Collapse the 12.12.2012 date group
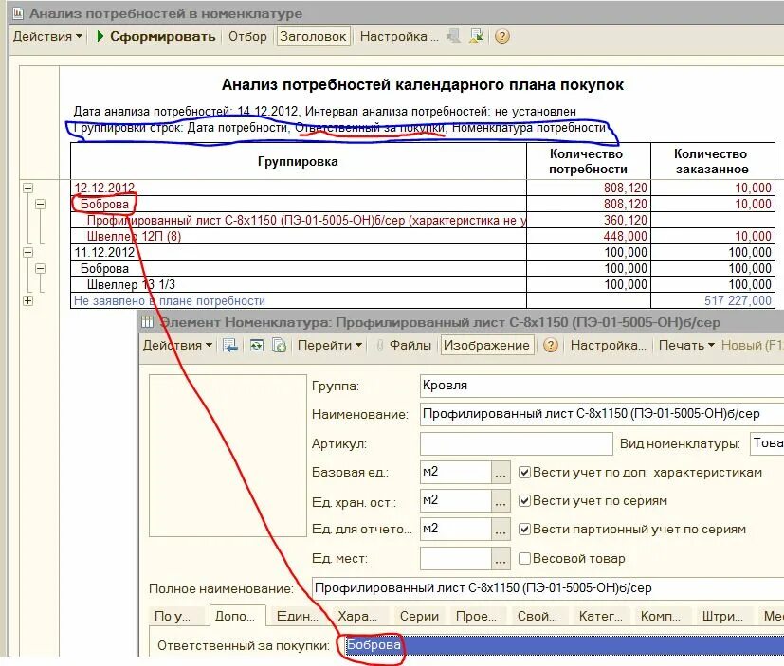Viewport: 784px width, 666px height. point(28,188)
